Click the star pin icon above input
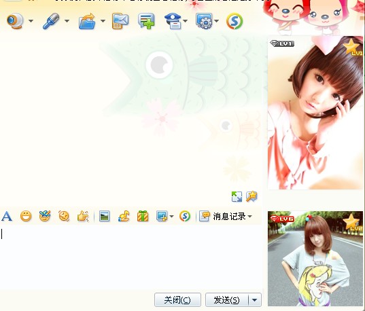 pos(251,196)
